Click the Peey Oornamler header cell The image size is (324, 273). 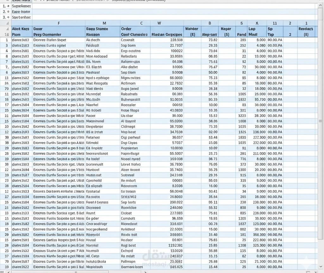point(59,34)
